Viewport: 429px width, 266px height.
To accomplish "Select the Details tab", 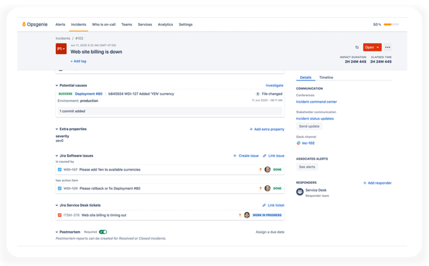I will (306, 78).
